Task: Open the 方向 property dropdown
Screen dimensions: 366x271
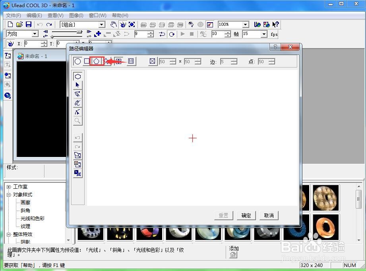Action: (x=35, y=34)
